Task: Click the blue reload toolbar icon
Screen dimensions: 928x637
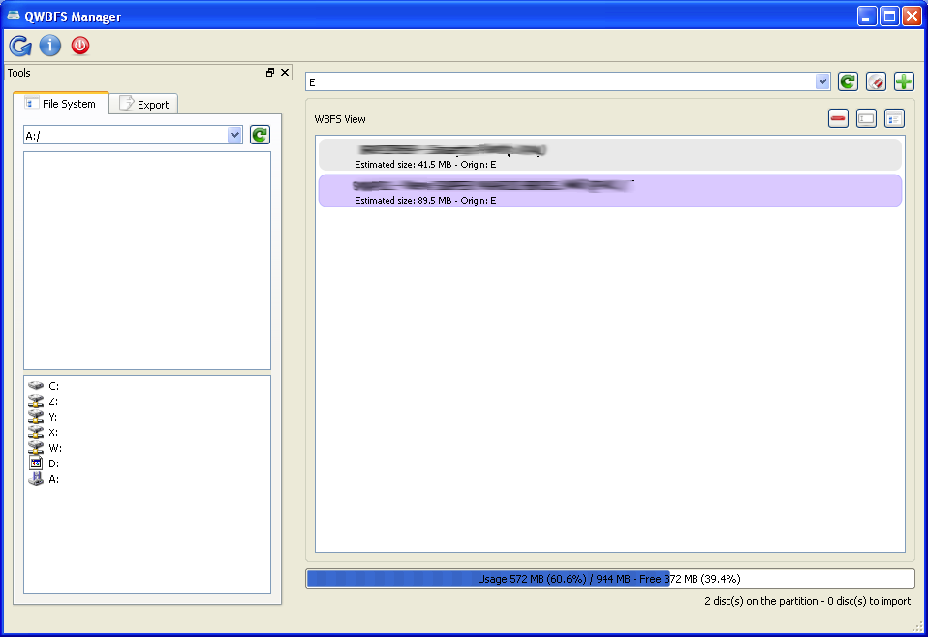Action: [x=20, y=46]
